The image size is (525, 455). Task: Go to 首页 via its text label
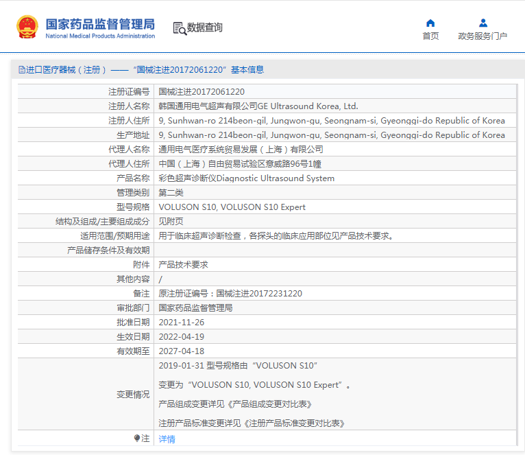(430, 36)
